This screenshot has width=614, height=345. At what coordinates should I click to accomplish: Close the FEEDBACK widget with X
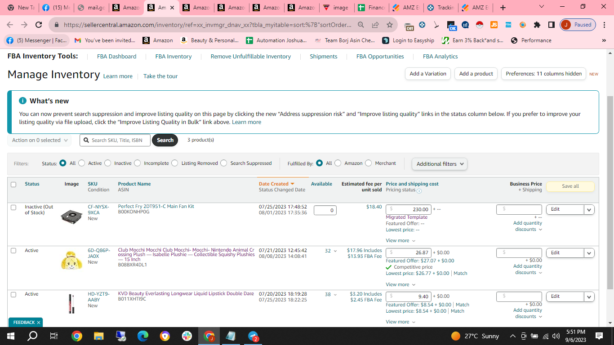click(x=39, y=323)
